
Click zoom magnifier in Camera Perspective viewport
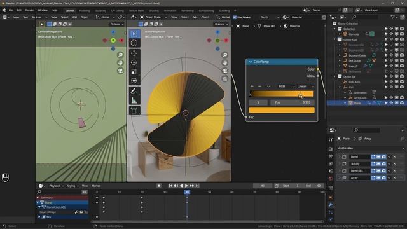[120, 55]
